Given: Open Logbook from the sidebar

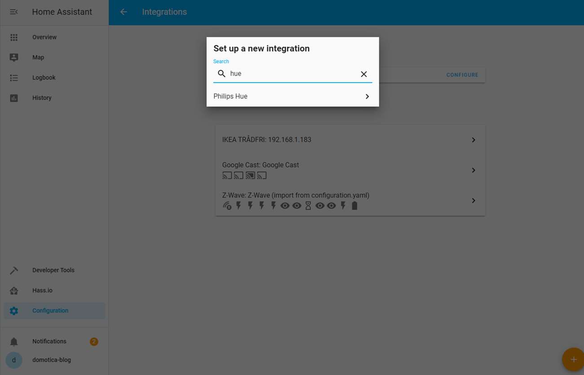Looking at the screenshot, I should coord(44,78).
